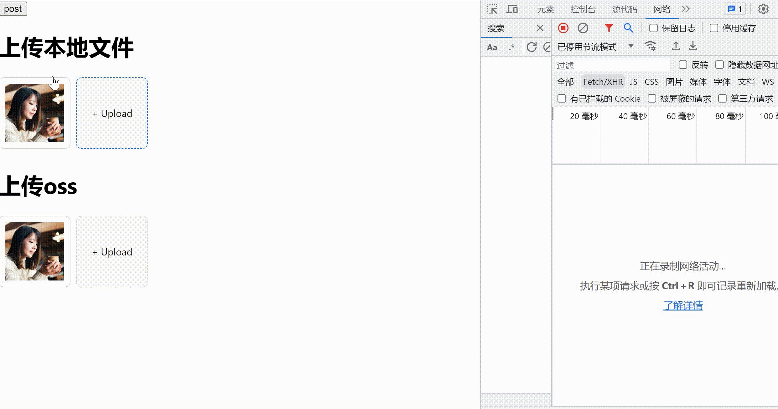778x409 pixels.
Task: Enable the 保留日志 checkbox
Action: pyautogui.click(x=653, y=28)
